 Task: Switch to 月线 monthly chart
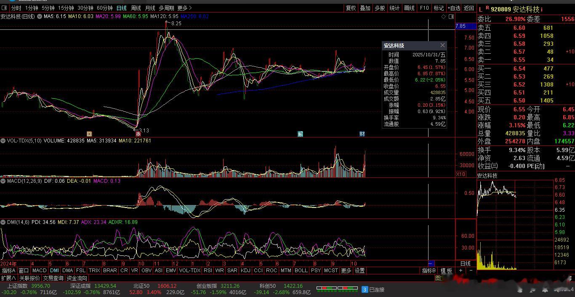point(150,8)
